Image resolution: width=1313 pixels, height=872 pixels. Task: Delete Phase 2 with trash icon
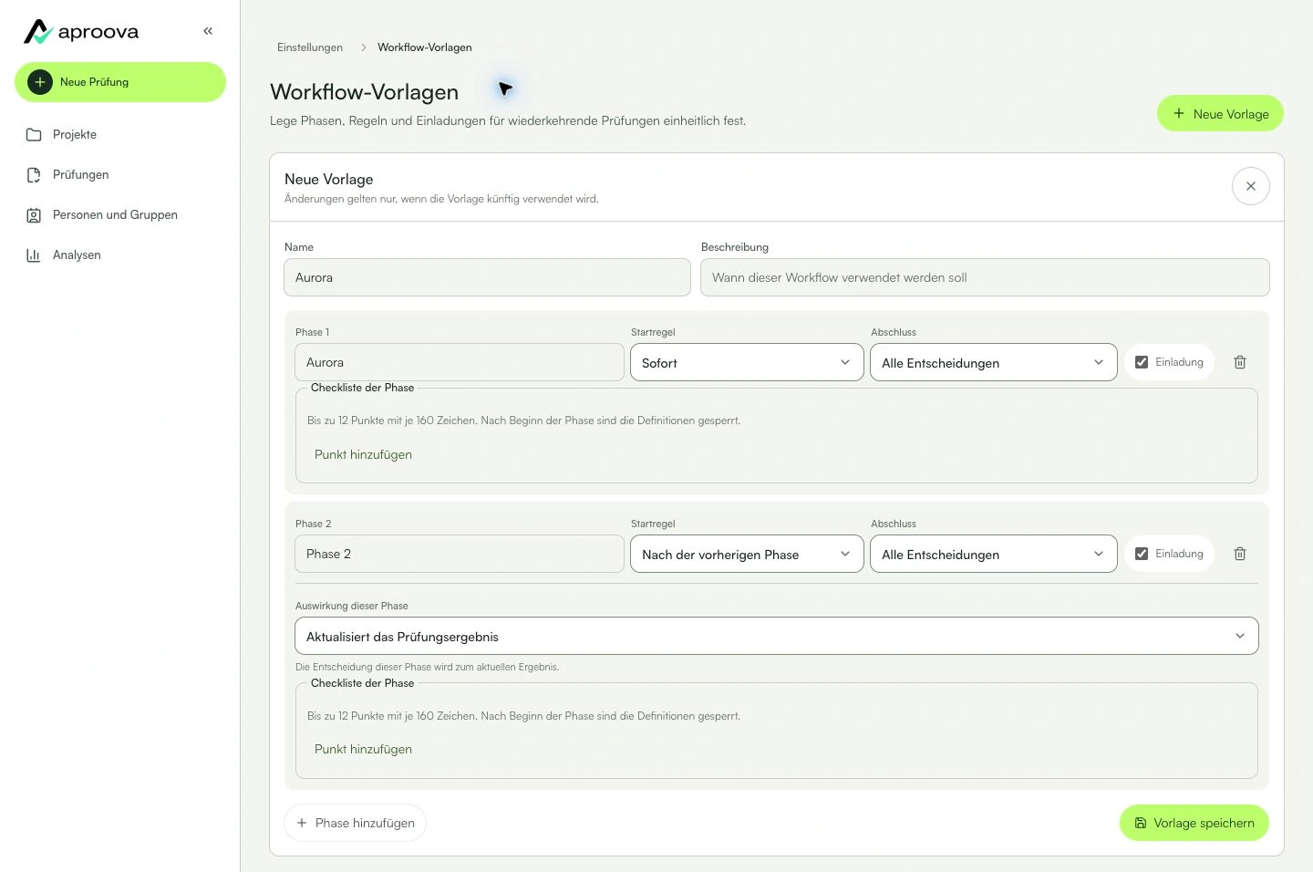coord(1240,554)
